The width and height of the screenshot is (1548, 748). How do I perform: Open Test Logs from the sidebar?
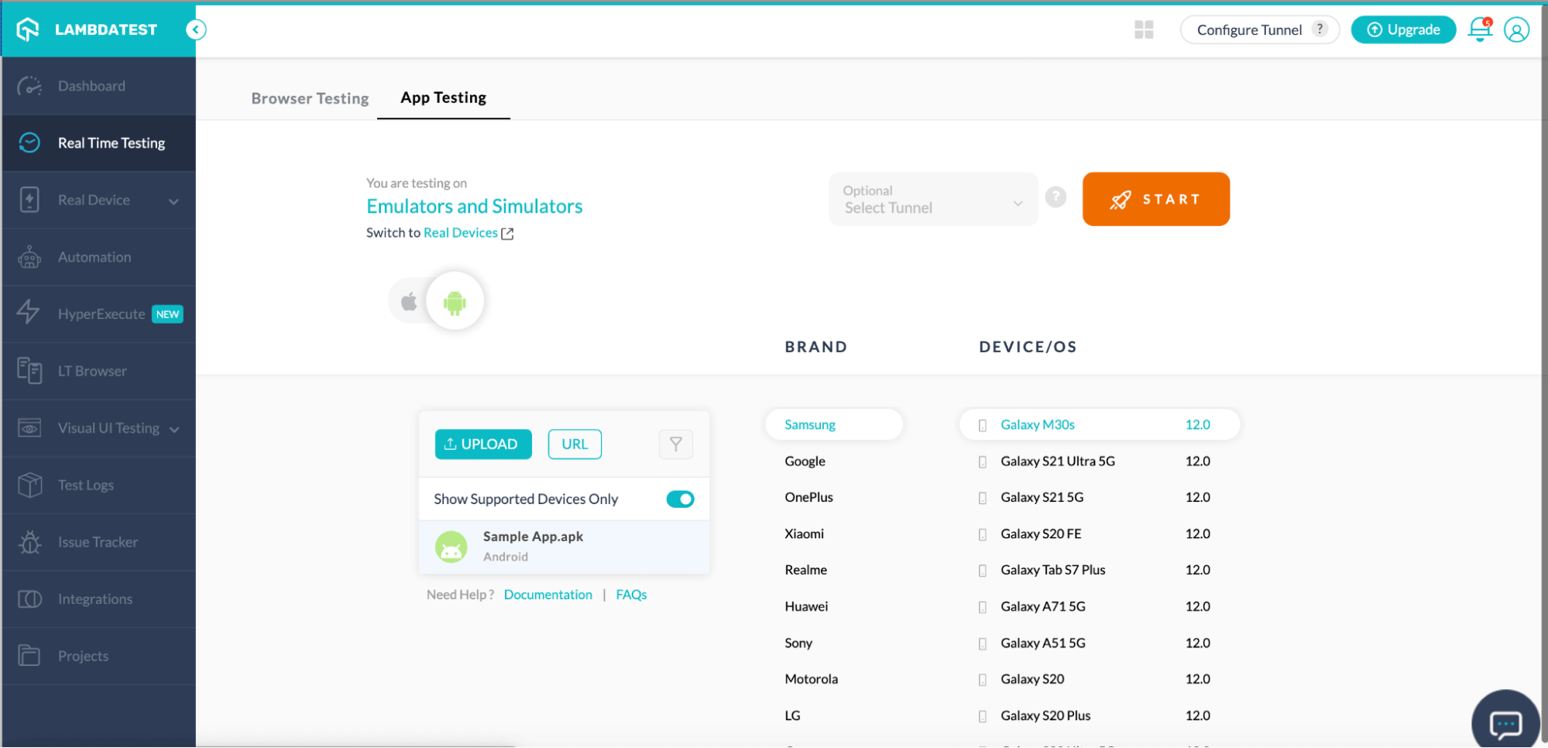pyautogui.click(x=85, y=485)
